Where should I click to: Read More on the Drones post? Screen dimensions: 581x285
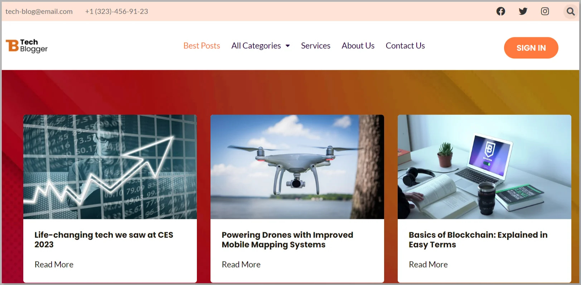pos(241,265)
